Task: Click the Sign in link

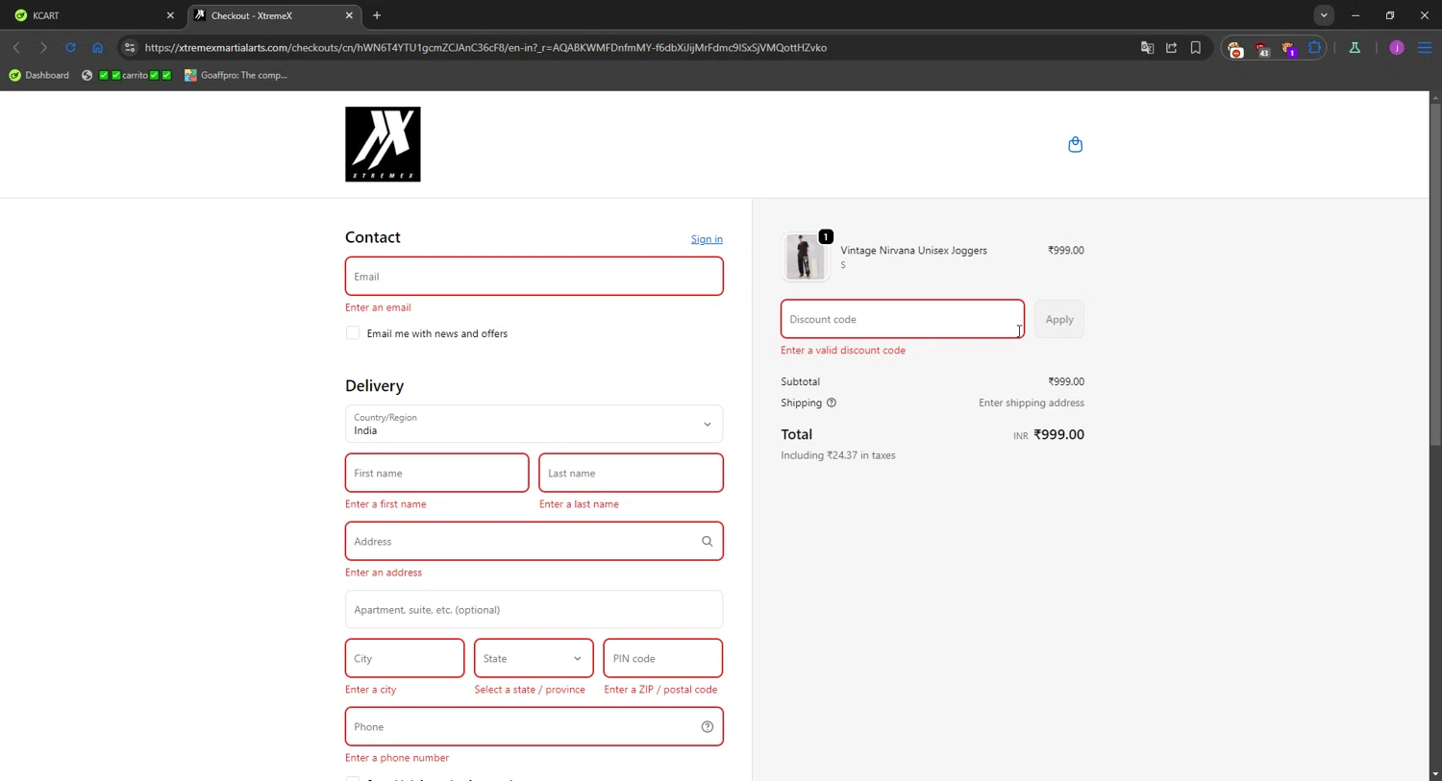Action: (x=707, y=239)
